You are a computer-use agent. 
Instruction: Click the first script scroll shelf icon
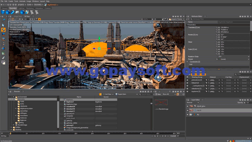pos(32,12)
